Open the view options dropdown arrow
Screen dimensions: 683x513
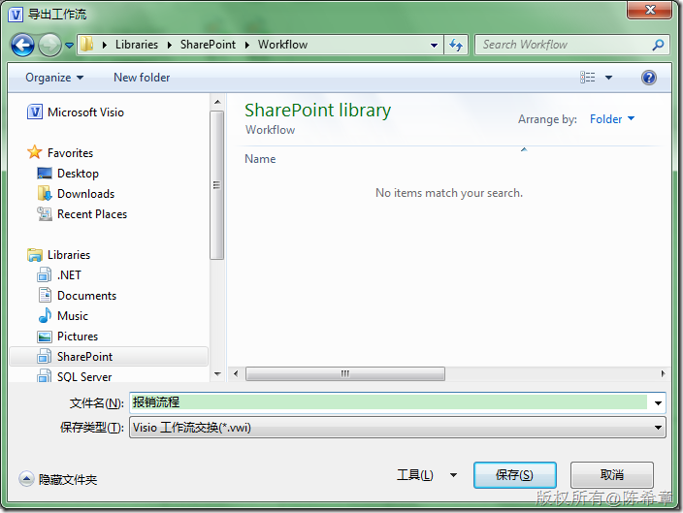pyautogui.click(x=609, y=78)
